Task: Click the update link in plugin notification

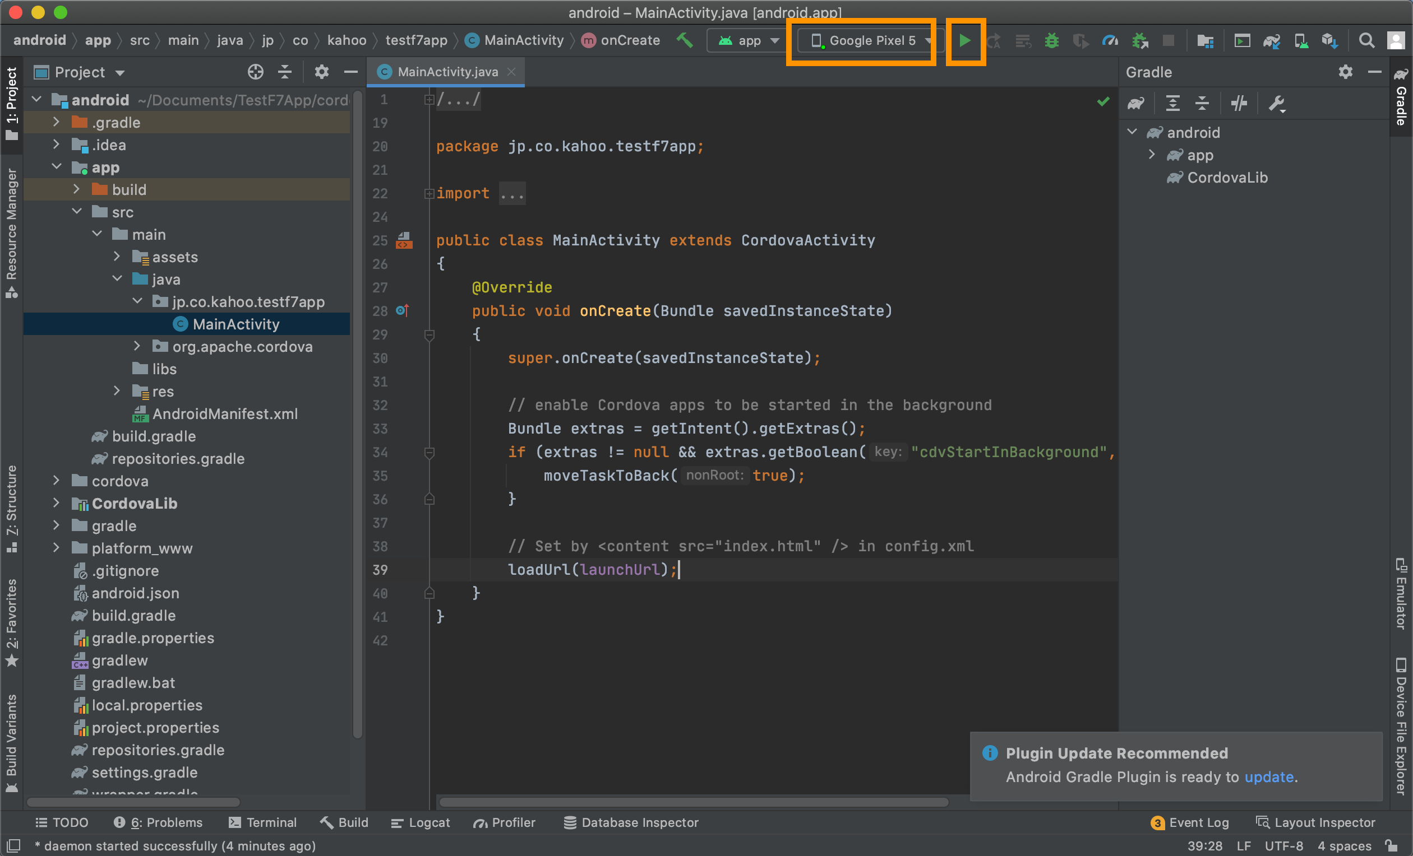Action: (x=1268, y=776)
